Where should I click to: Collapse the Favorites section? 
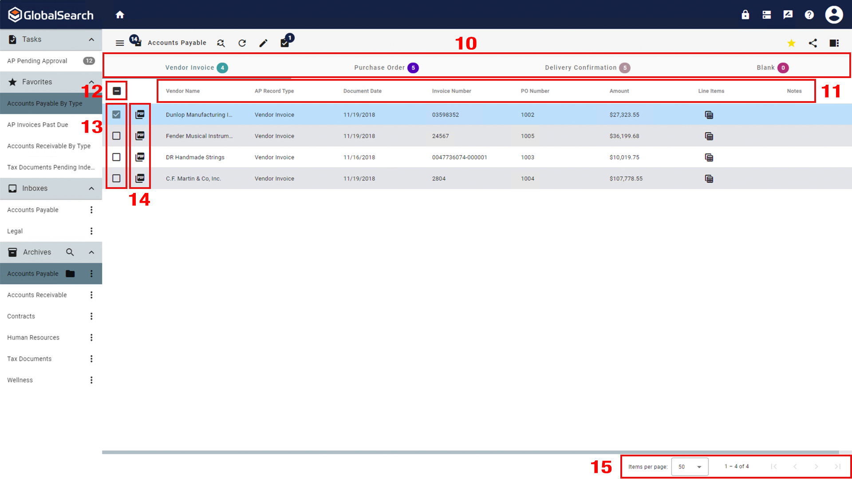(x=91, y=82)
